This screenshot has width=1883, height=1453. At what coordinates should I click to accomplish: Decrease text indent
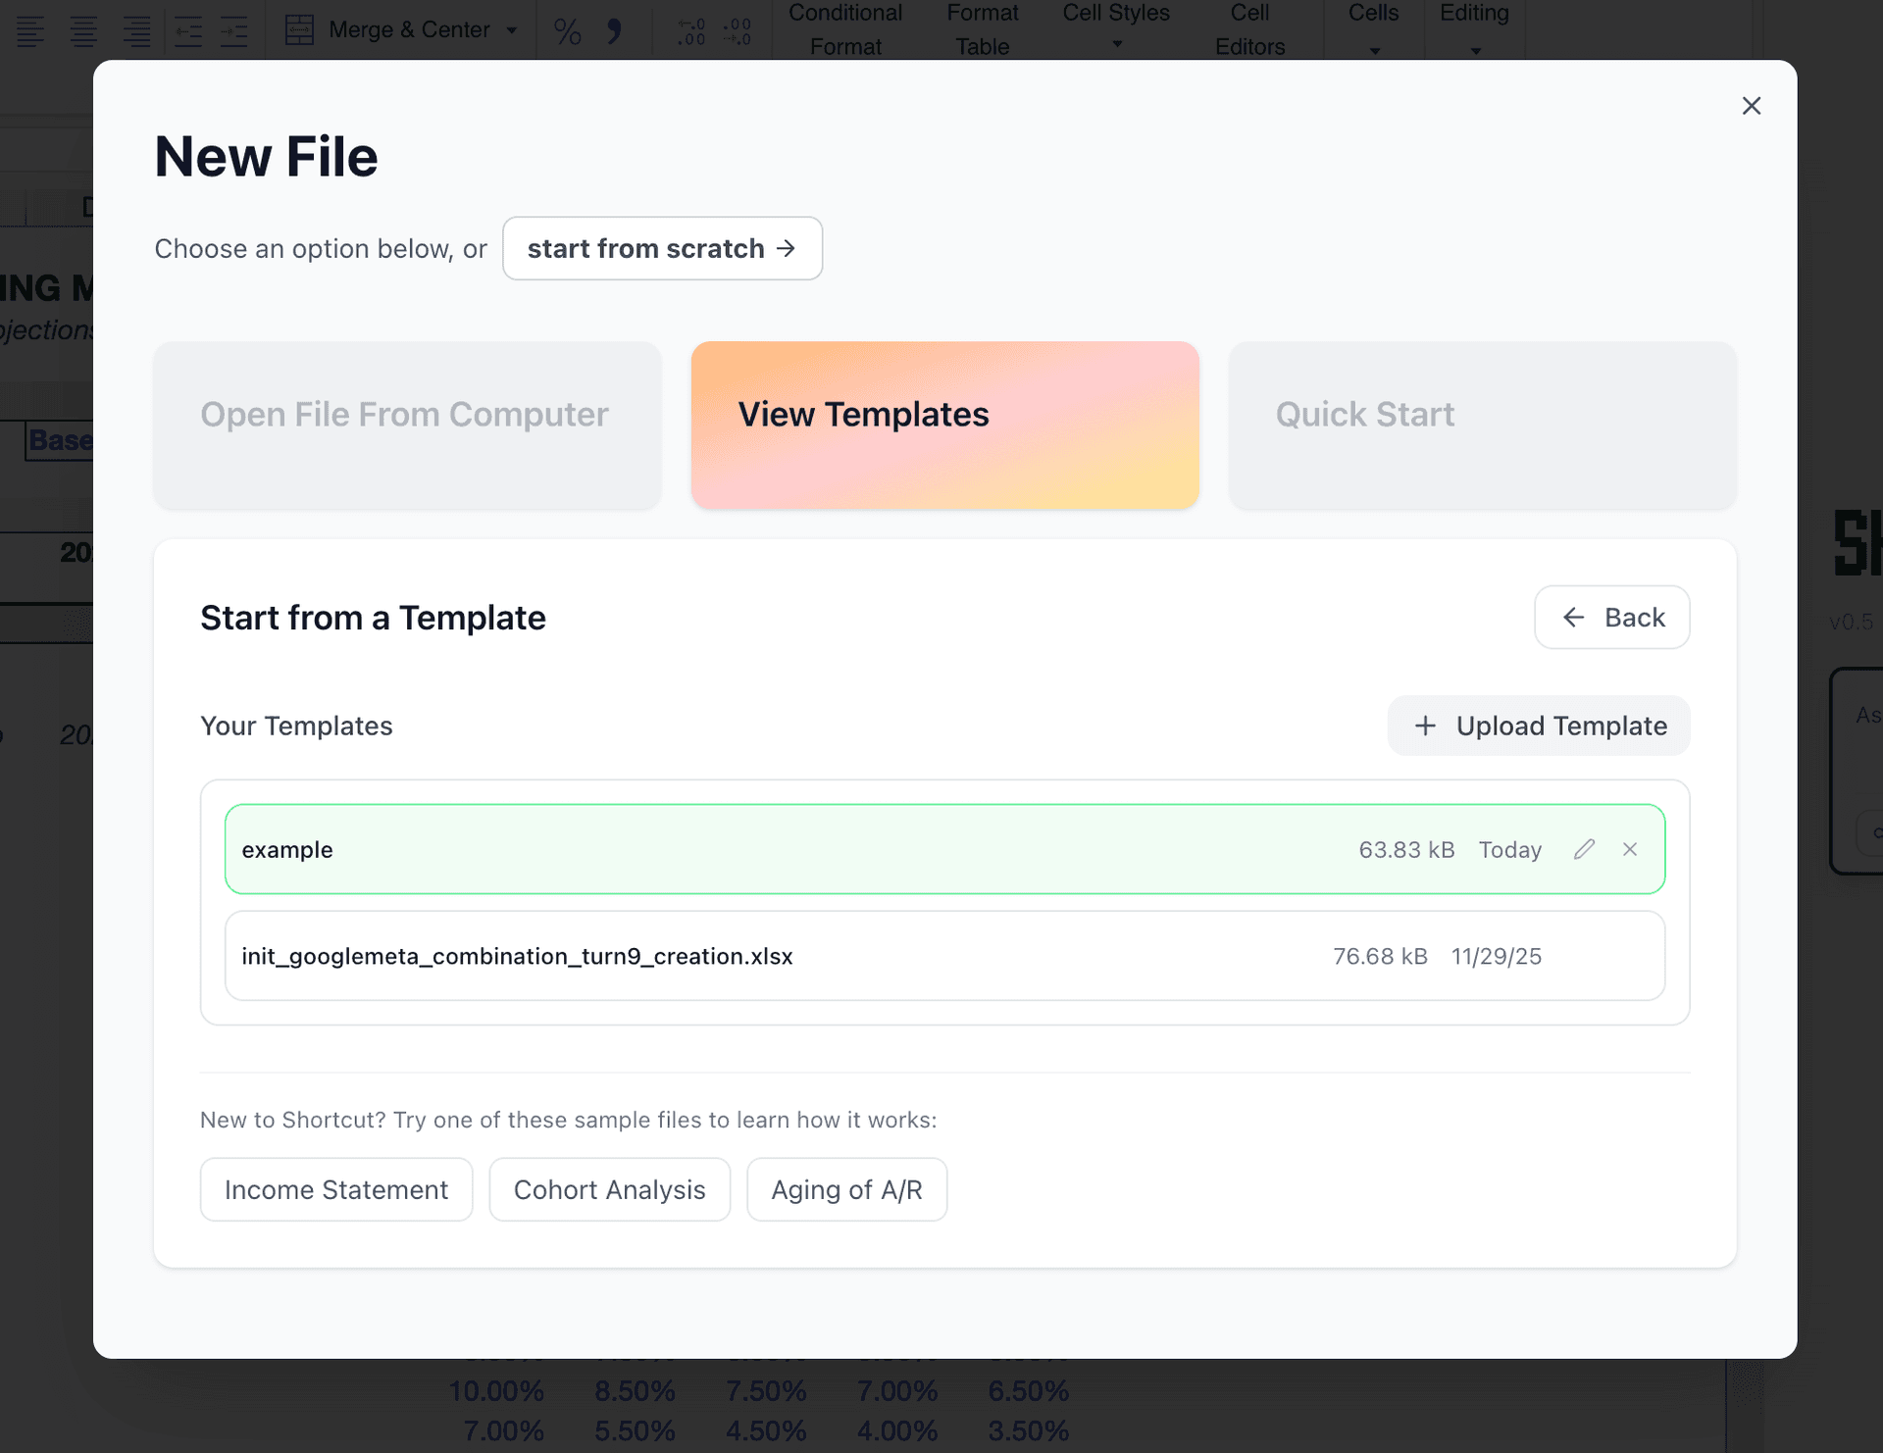pos(188,29)
